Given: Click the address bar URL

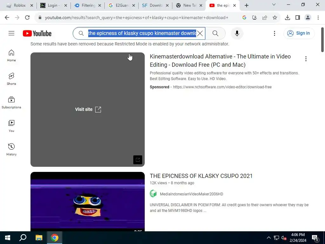Looking at the screenshot, I should coord(136,18).
